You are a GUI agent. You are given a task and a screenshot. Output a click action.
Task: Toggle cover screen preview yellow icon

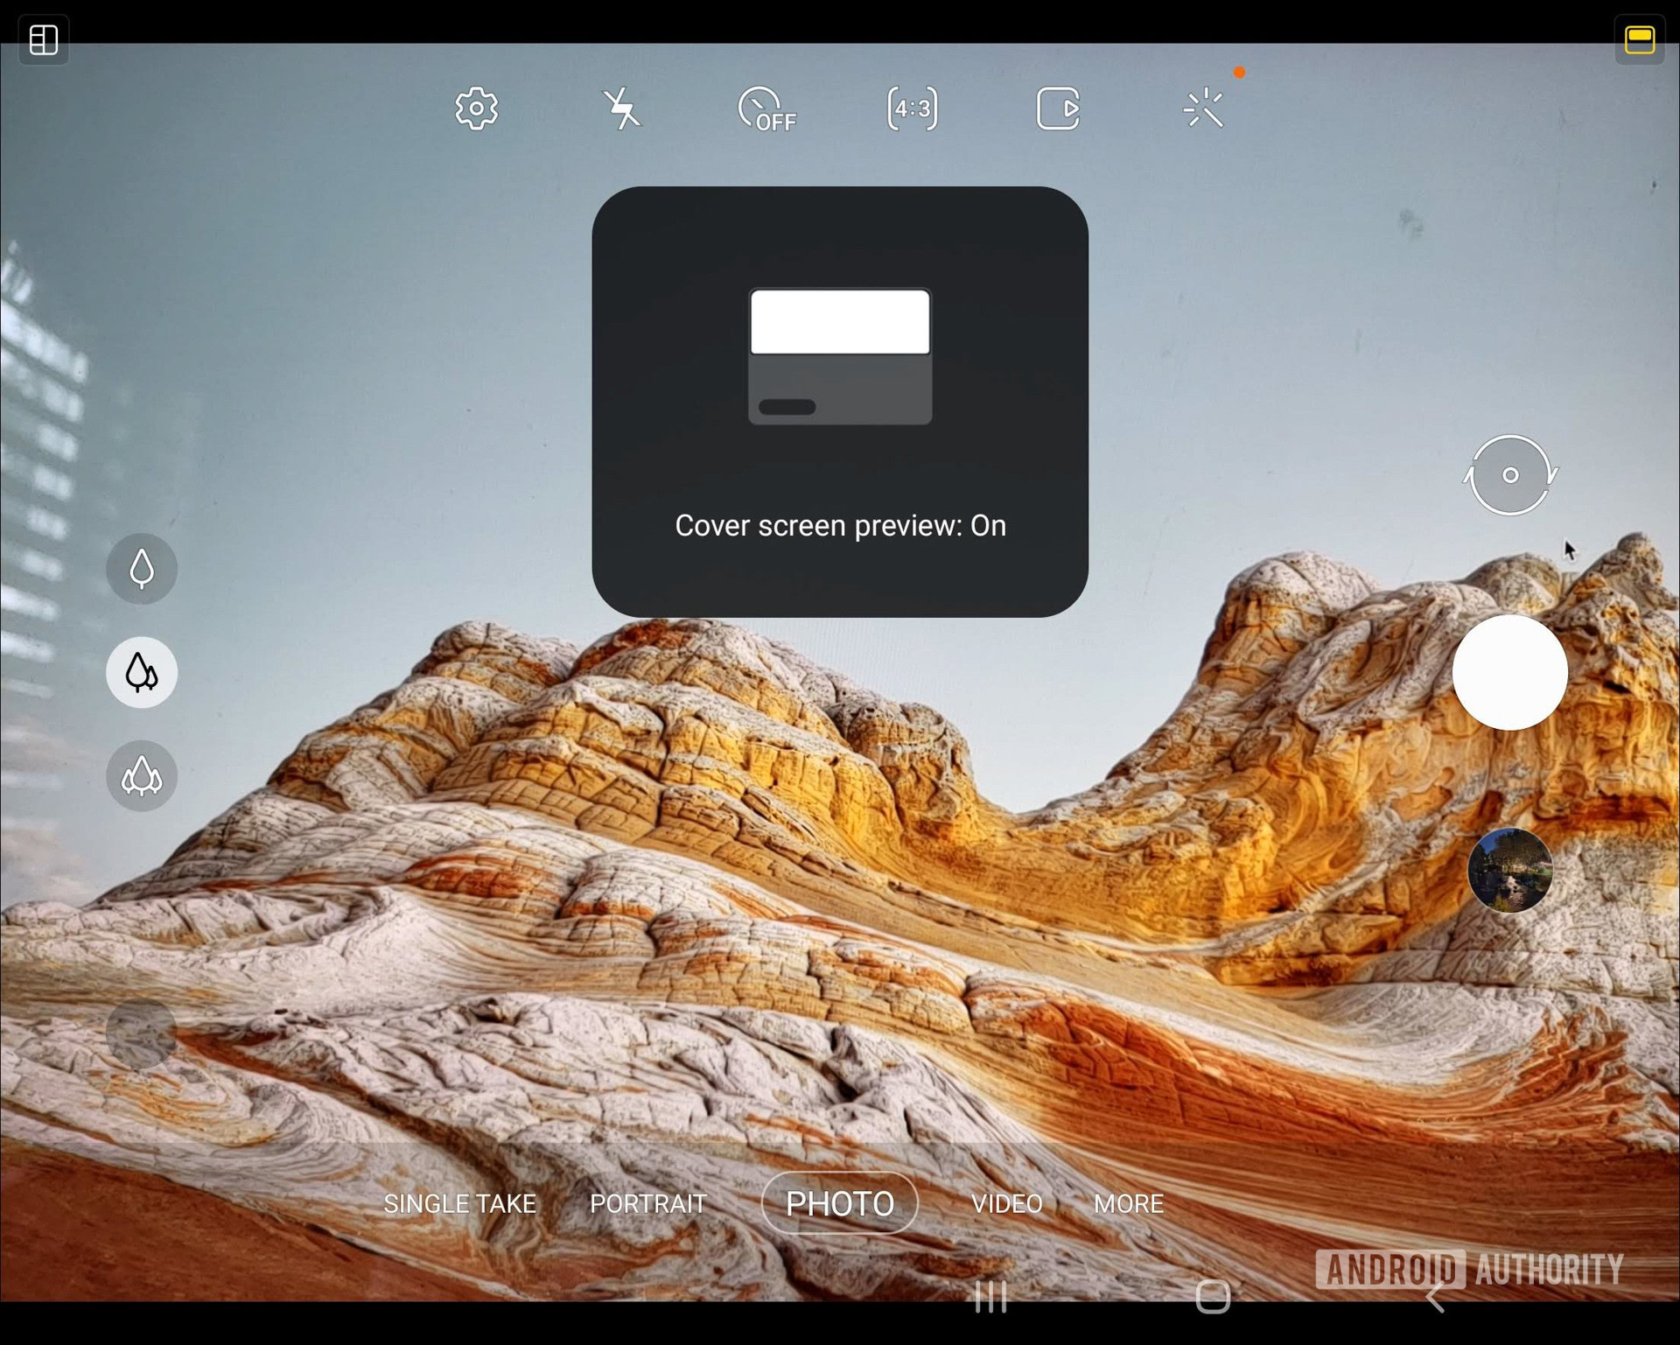coord(1639,40)
